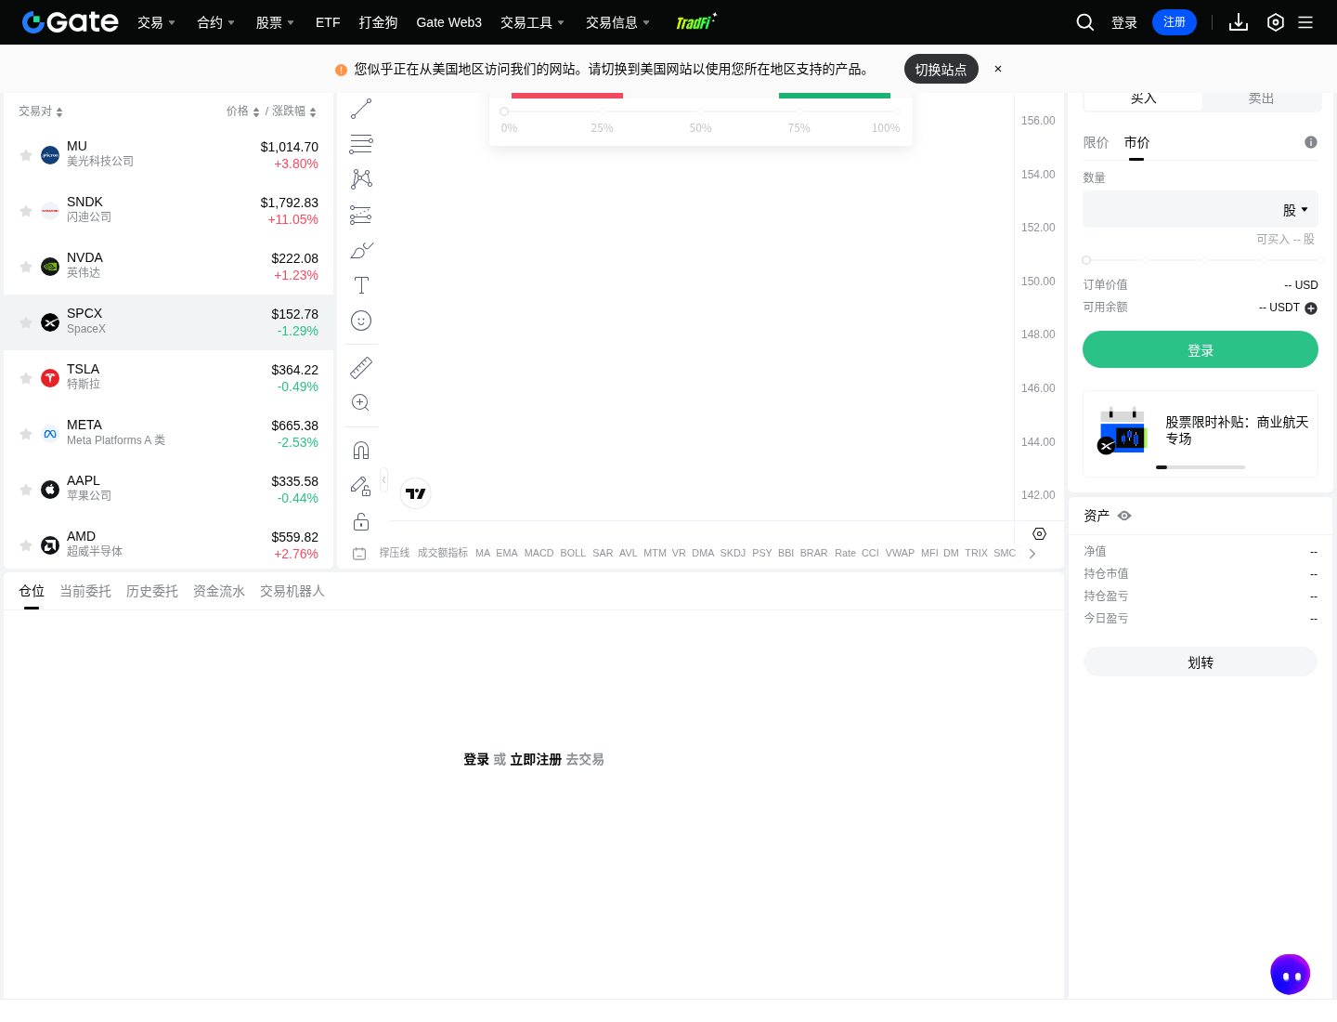This screenshot has width=1337, height=1022.
Task: Select the forecasting and measurement tool
Action: (361, 215)
